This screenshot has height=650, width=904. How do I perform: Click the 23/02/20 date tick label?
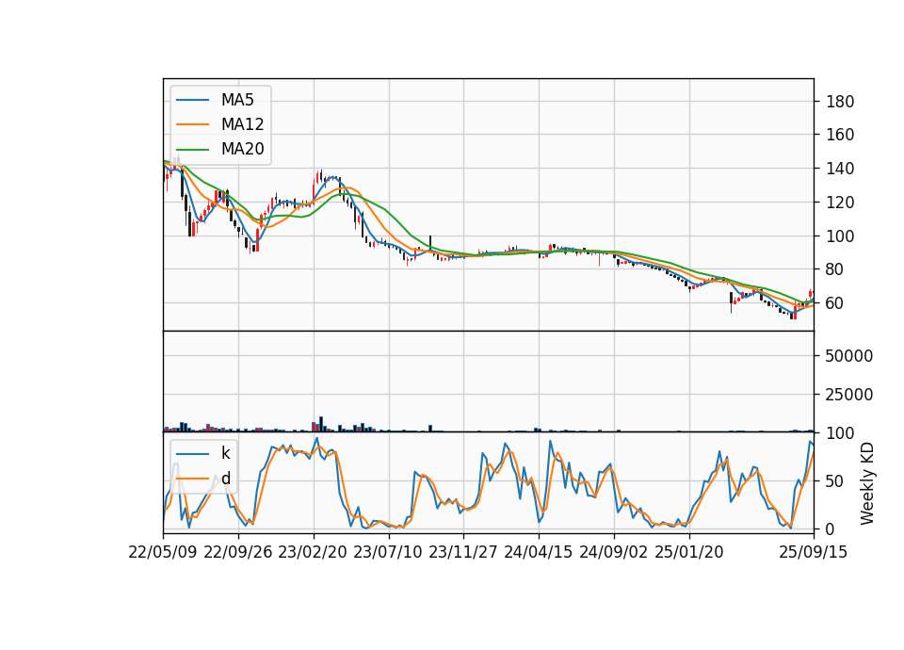(313, 552)
